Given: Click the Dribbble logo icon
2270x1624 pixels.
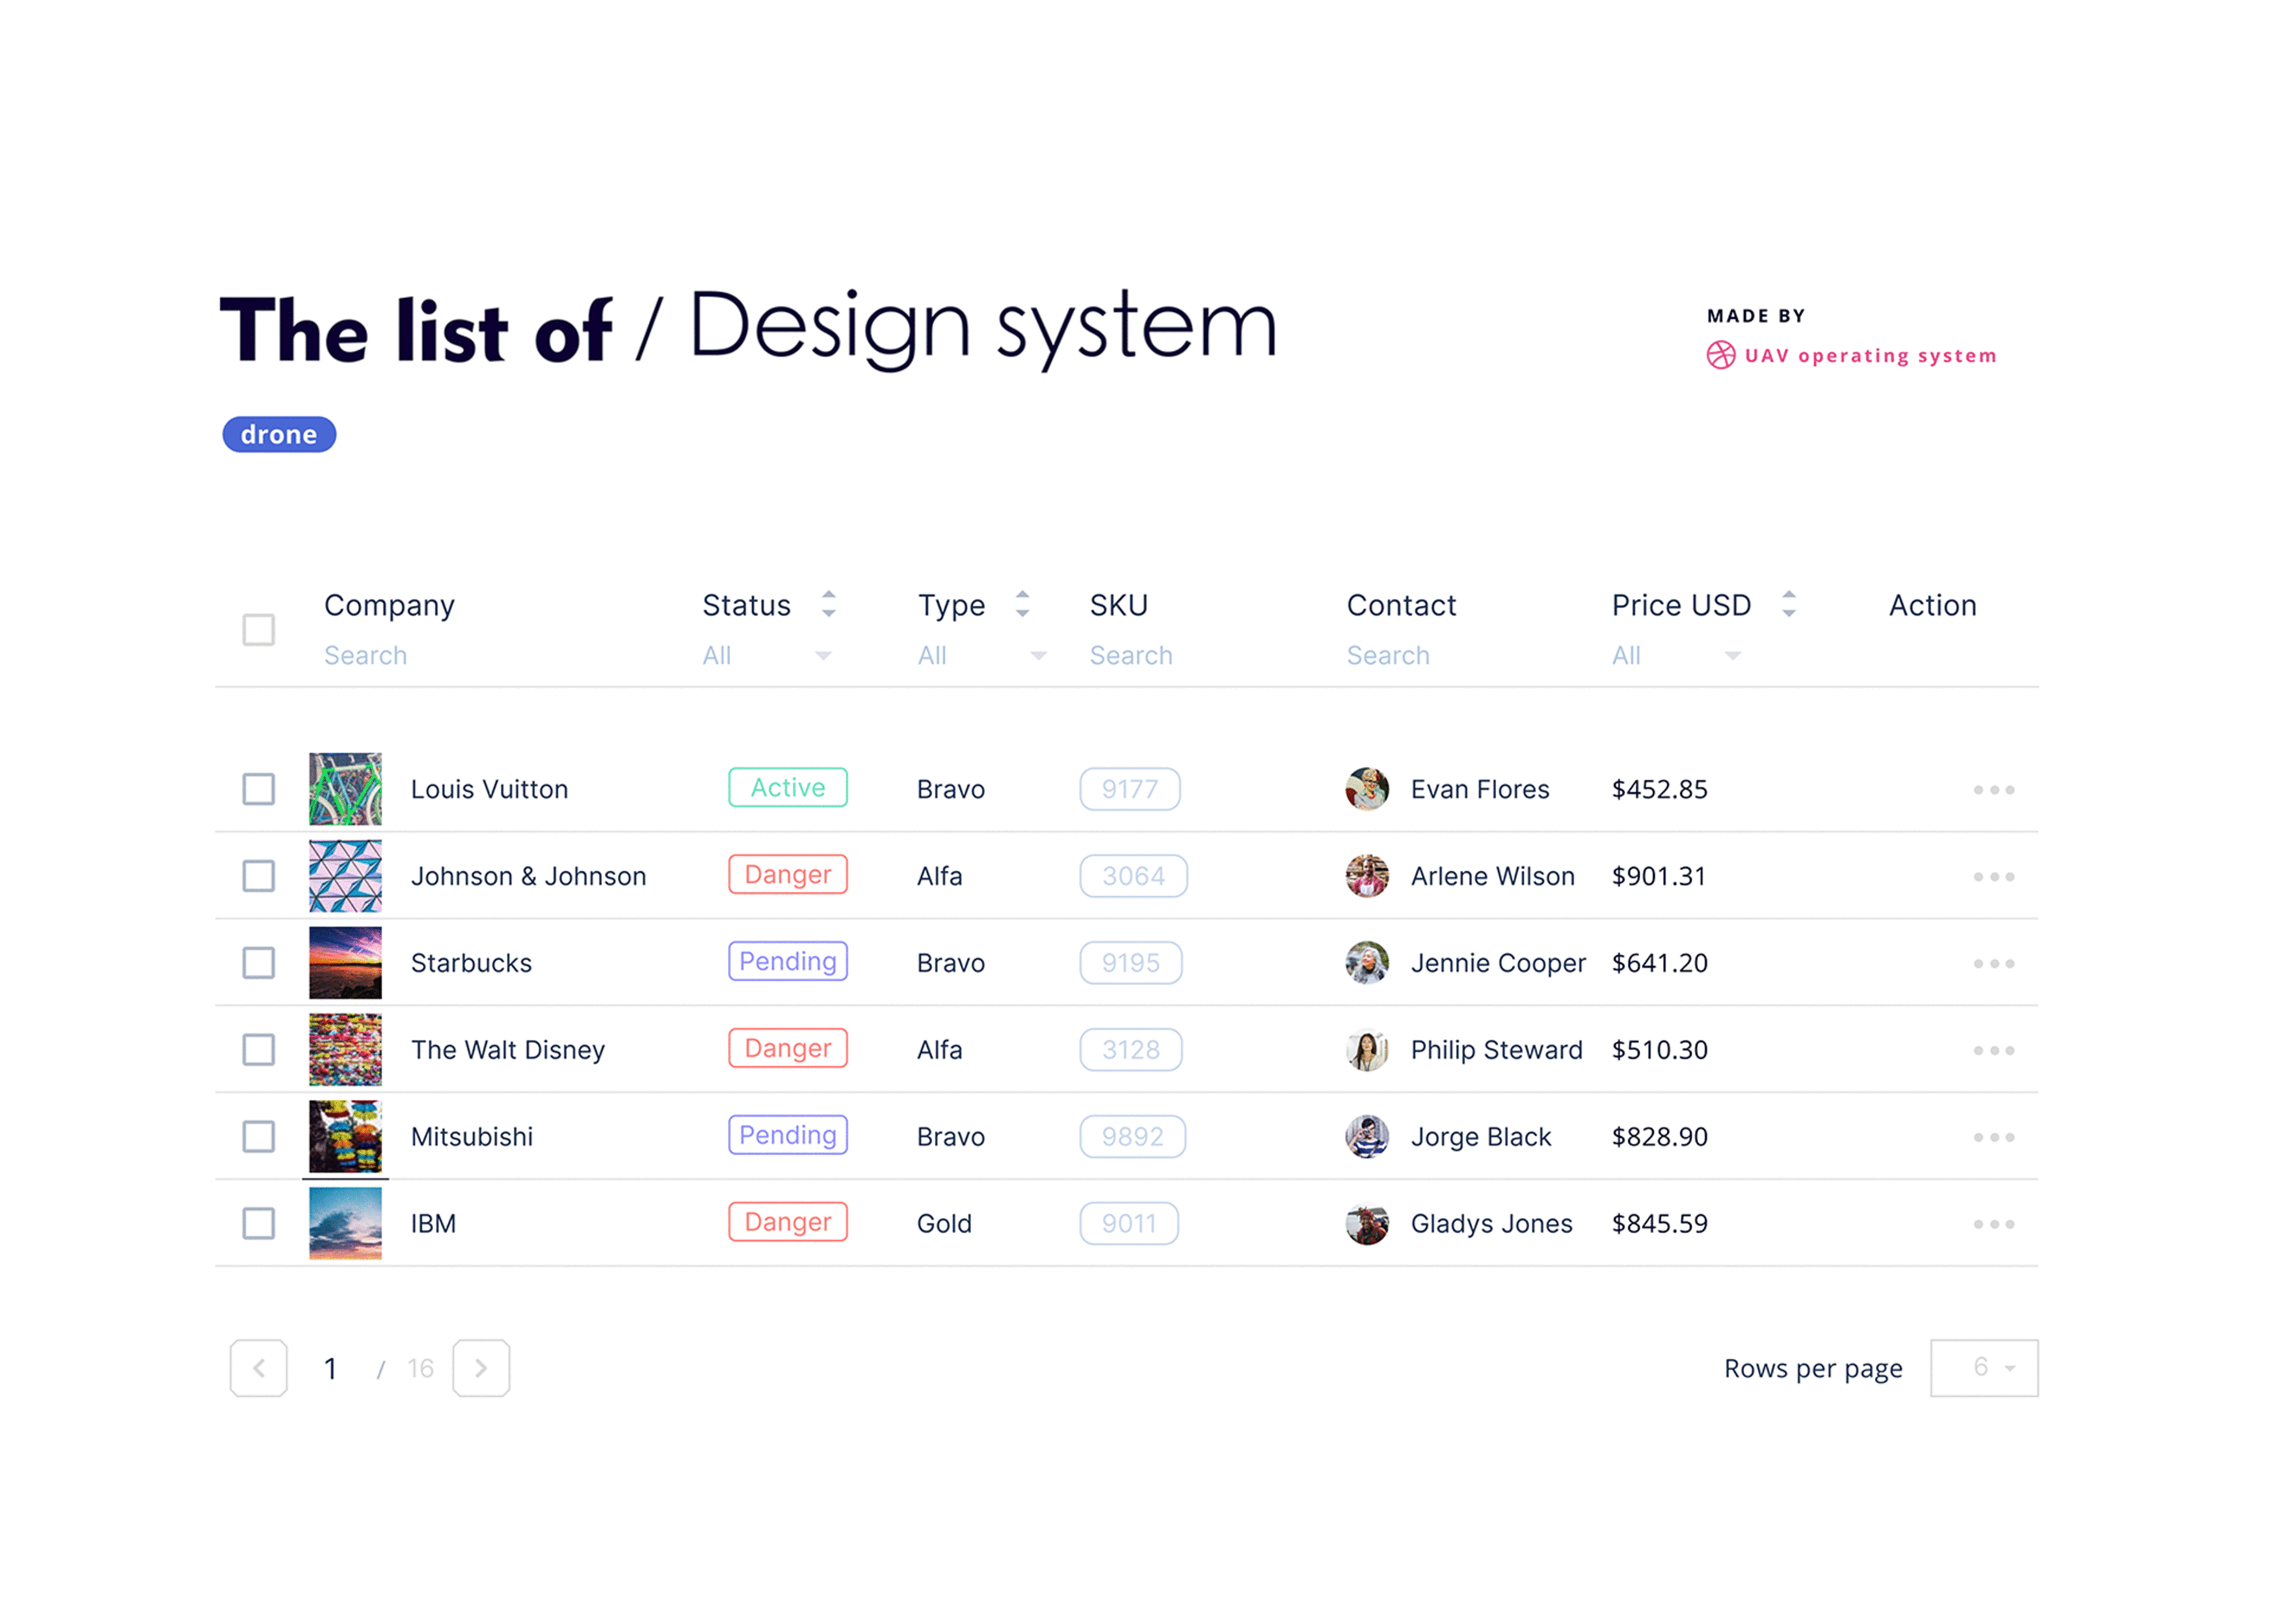Looking at the screenshot, I should click(1721, 355).
